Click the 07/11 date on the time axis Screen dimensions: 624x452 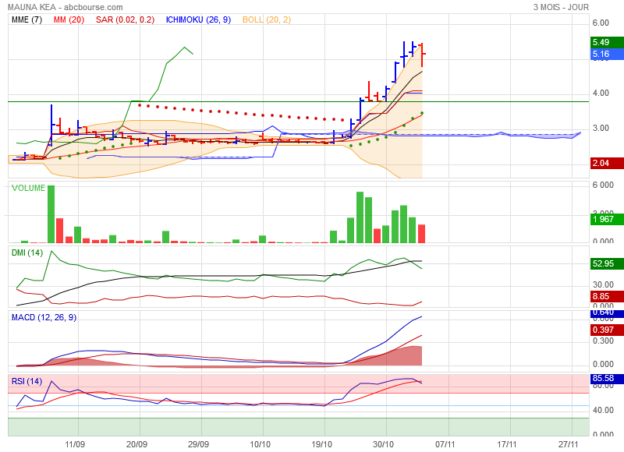[445, 444]
